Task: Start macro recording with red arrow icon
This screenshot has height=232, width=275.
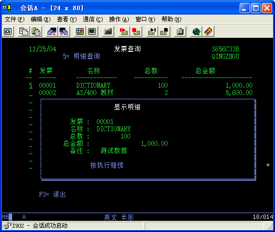Action: (124, 31)
